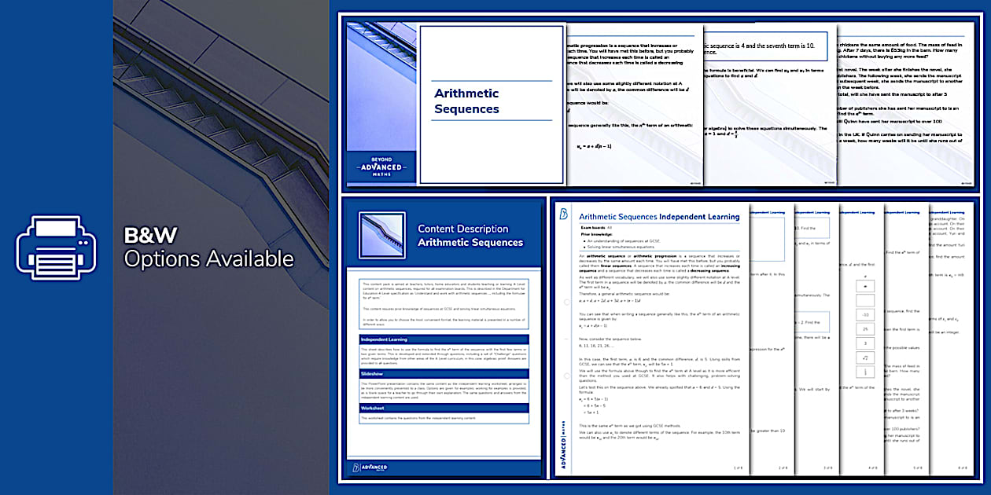
Task: Expand the Worksheet section header
Action: click(x=443, y=409)
